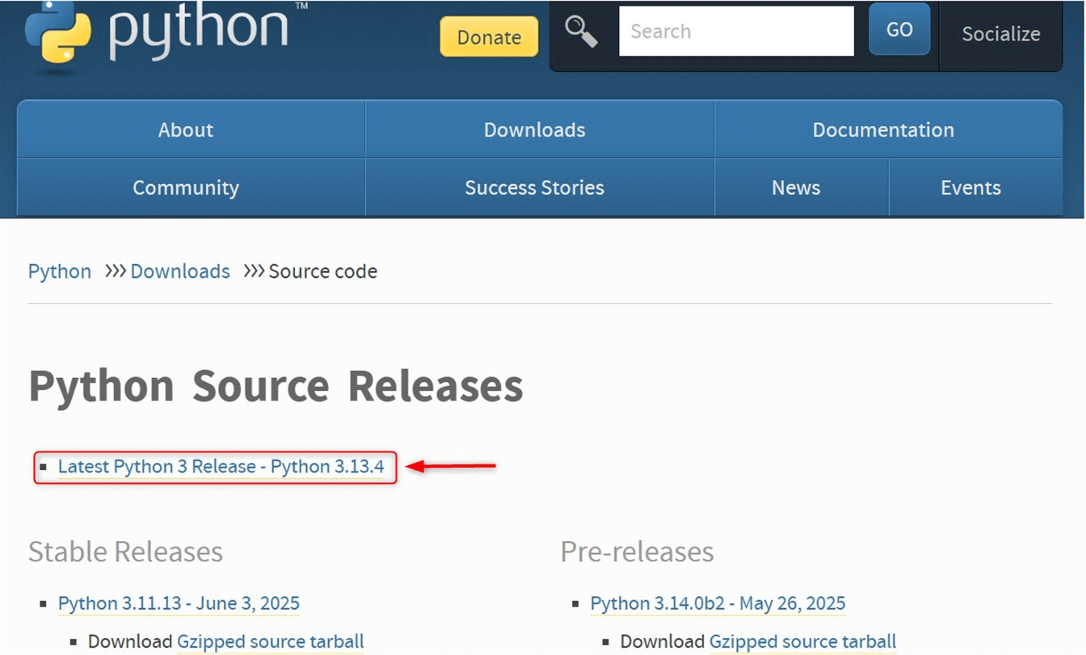Click the GO search button
The height and width of the screenshot is (655, 1086).
899,30
